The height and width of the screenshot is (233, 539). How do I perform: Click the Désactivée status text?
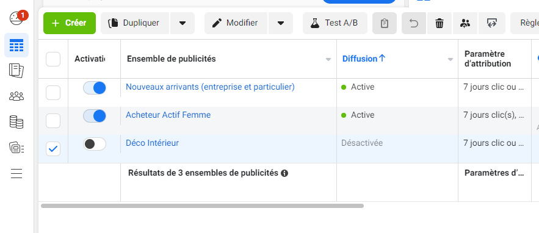coord(362,143)
